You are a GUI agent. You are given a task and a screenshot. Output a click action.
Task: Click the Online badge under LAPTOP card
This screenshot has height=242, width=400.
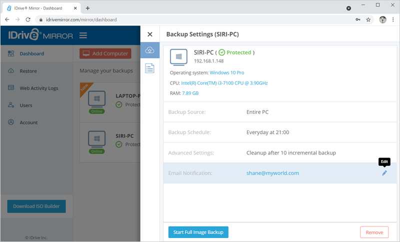pyautogui.click(x=96, y=111)
